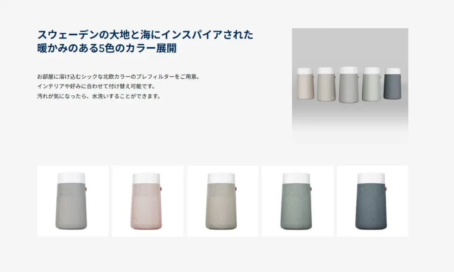Click heading line スウェーデンの大地と海にインスパイアされた
This screenshot has height=272, width=454.
point(145,35)
